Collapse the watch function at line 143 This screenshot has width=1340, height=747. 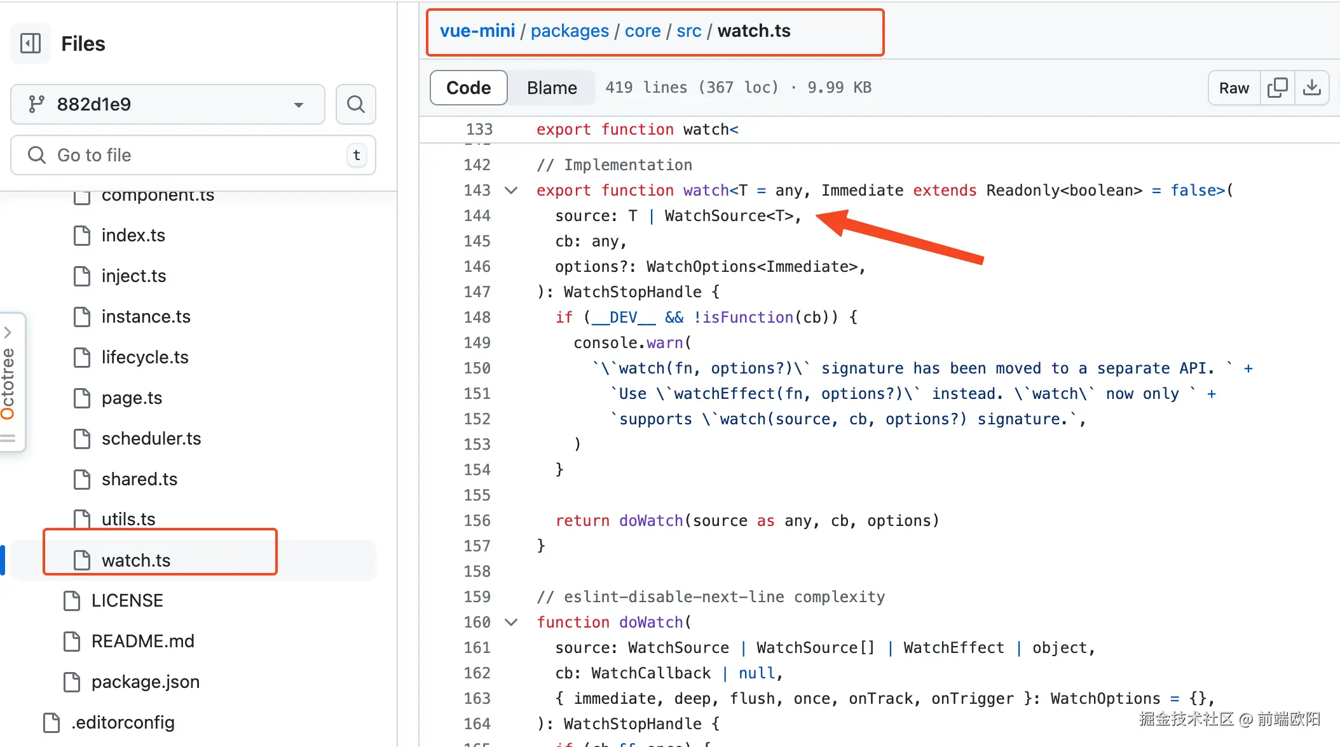[x=511, y=190]
